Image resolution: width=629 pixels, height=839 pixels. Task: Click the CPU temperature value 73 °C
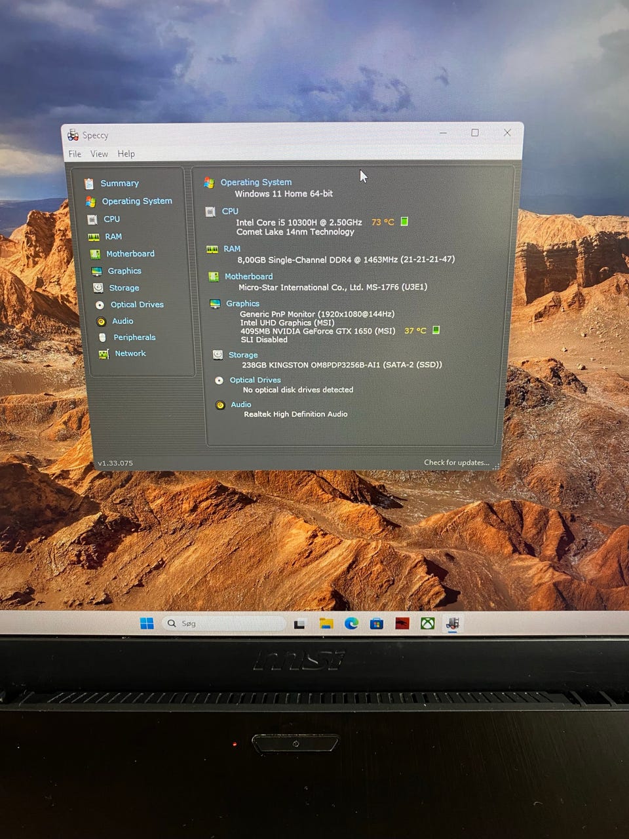tap(383, 222)
